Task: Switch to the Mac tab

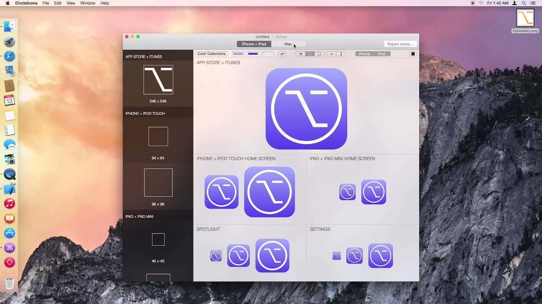Action: coord(288,44)
